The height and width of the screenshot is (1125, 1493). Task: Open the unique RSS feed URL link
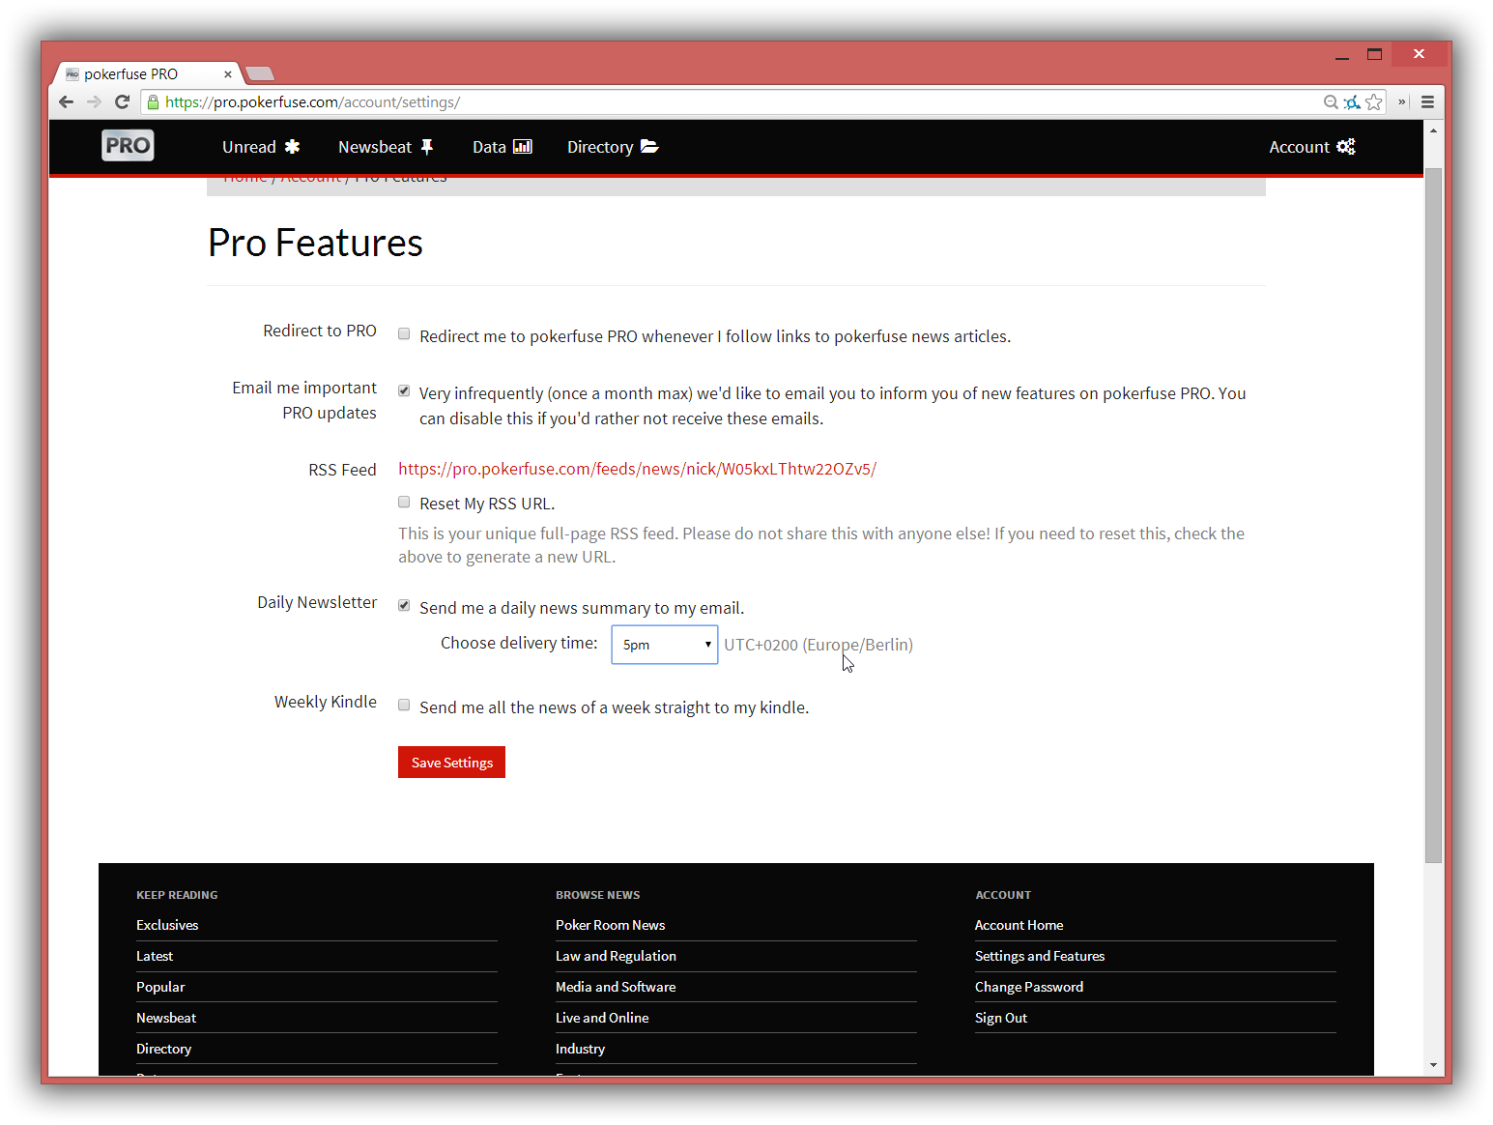pyautogui.click(x=637, y=469)
